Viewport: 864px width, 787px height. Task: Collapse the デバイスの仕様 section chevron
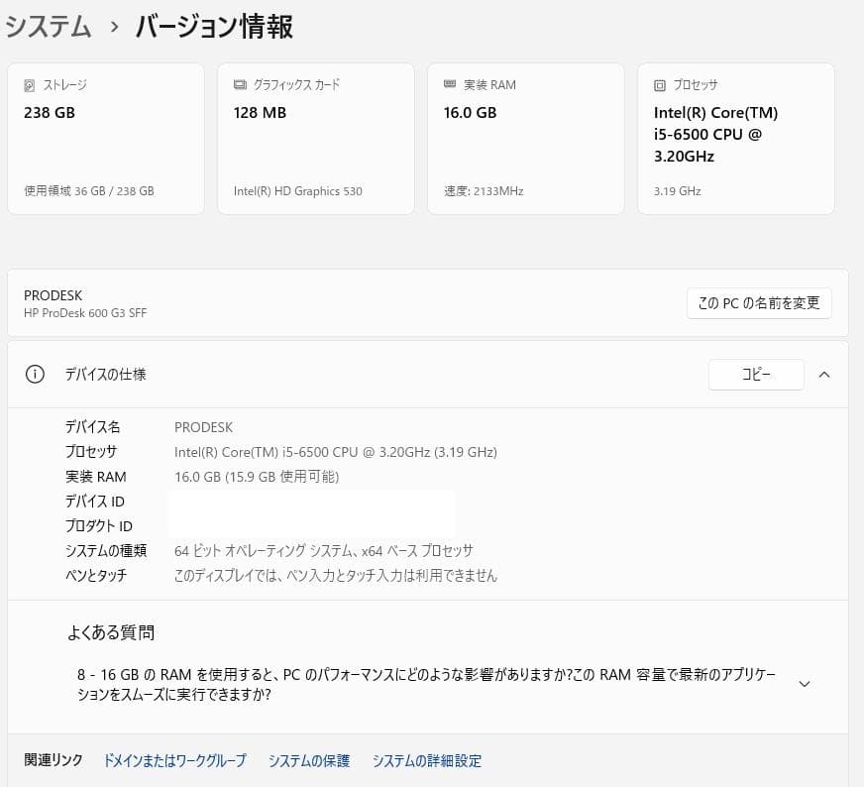[x=824, y=375]
